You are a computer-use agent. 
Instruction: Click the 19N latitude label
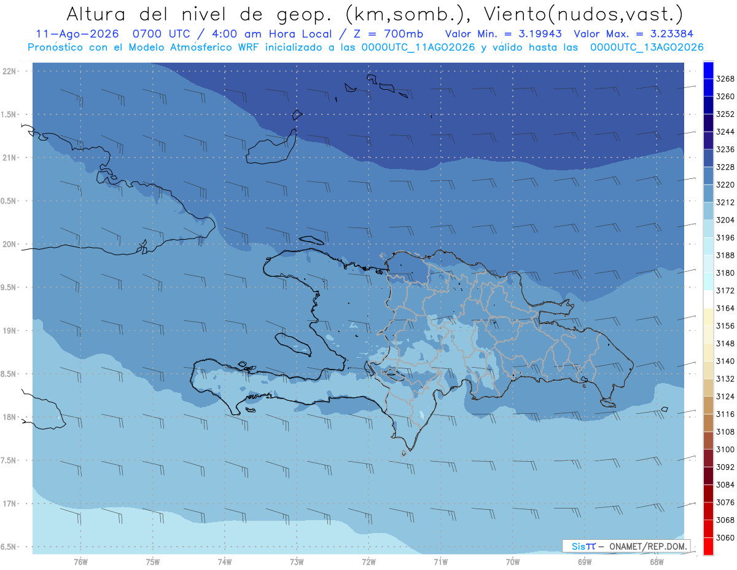coord(10,331)
